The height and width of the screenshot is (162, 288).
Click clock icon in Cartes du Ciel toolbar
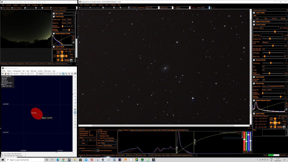pyautogui.click(x=22, y=74)
